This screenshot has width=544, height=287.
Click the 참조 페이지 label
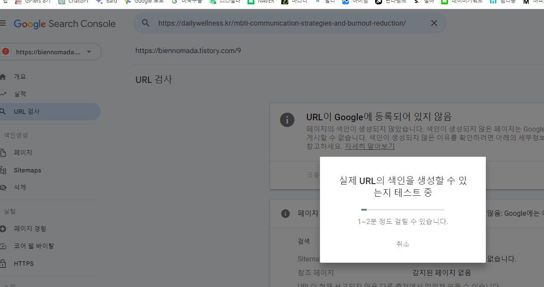pos(316,273)
